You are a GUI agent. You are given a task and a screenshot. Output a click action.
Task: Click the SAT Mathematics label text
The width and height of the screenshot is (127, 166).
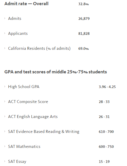click(24, 146)
